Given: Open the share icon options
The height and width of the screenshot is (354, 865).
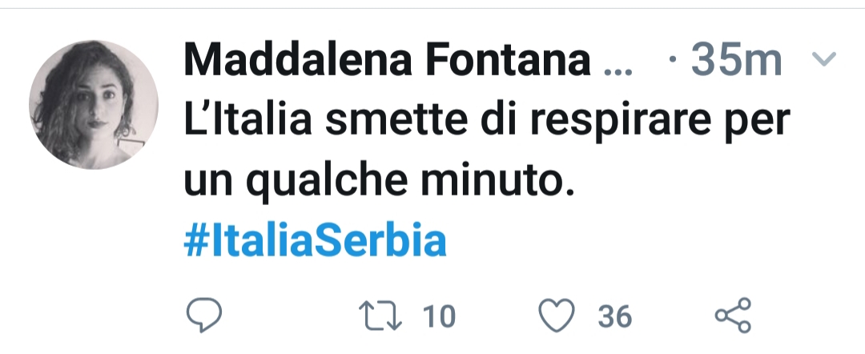Looking at the screenshot, I should pyautogui.click(x=733, y=316).
